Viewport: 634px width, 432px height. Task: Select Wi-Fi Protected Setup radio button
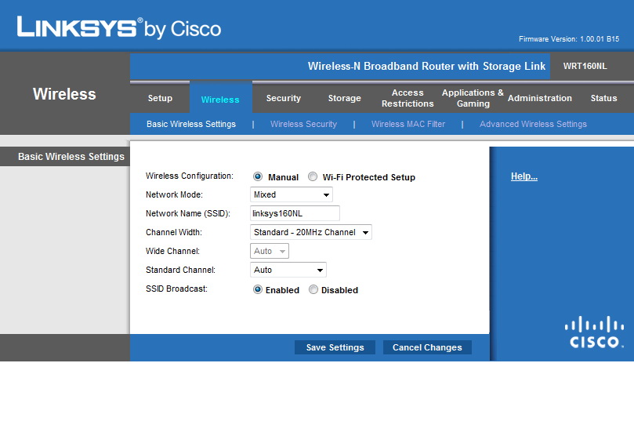[313, 177]
